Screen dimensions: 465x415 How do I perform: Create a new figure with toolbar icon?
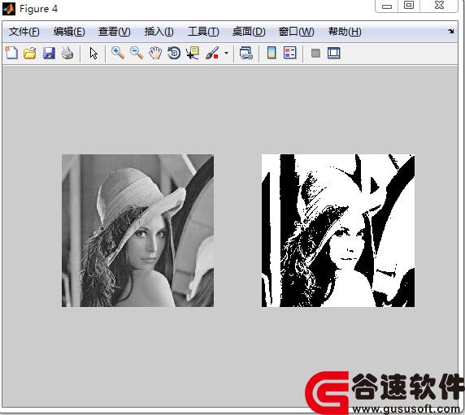[x=11, y=54]
